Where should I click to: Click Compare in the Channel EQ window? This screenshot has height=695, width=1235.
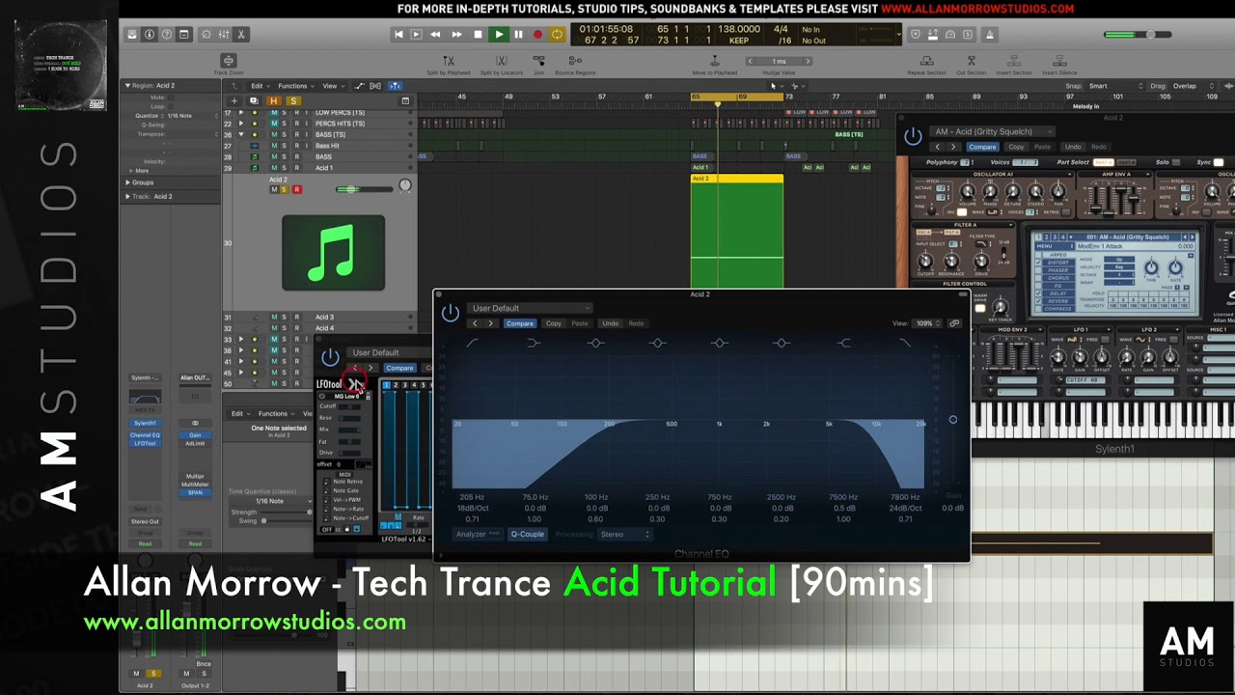519,323
